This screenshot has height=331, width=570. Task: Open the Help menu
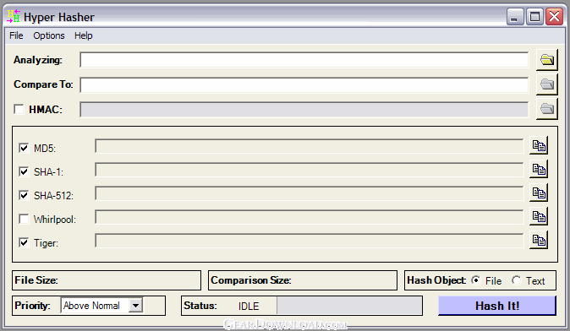pyautogui.click(x=83, y=35)
